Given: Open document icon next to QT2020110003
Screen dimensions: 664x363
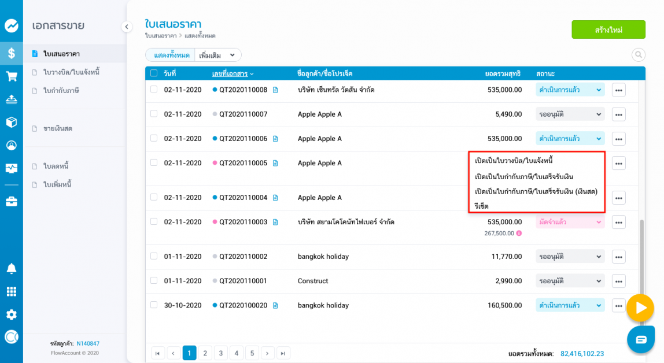Looking at the screenshot, I should 275,222.
